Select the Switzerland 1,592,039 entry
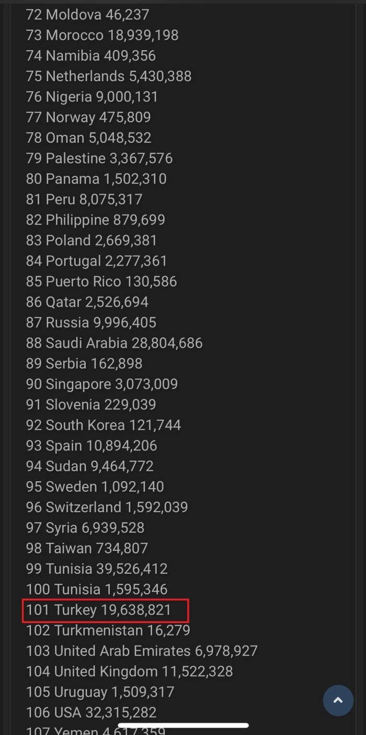The image size is (366, 735). point(107,507)
